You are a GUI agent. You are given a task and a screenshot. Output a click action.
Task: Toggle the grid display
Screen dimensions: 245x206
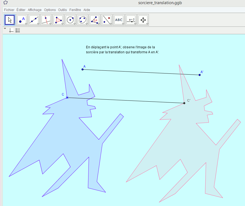(18, 30)
